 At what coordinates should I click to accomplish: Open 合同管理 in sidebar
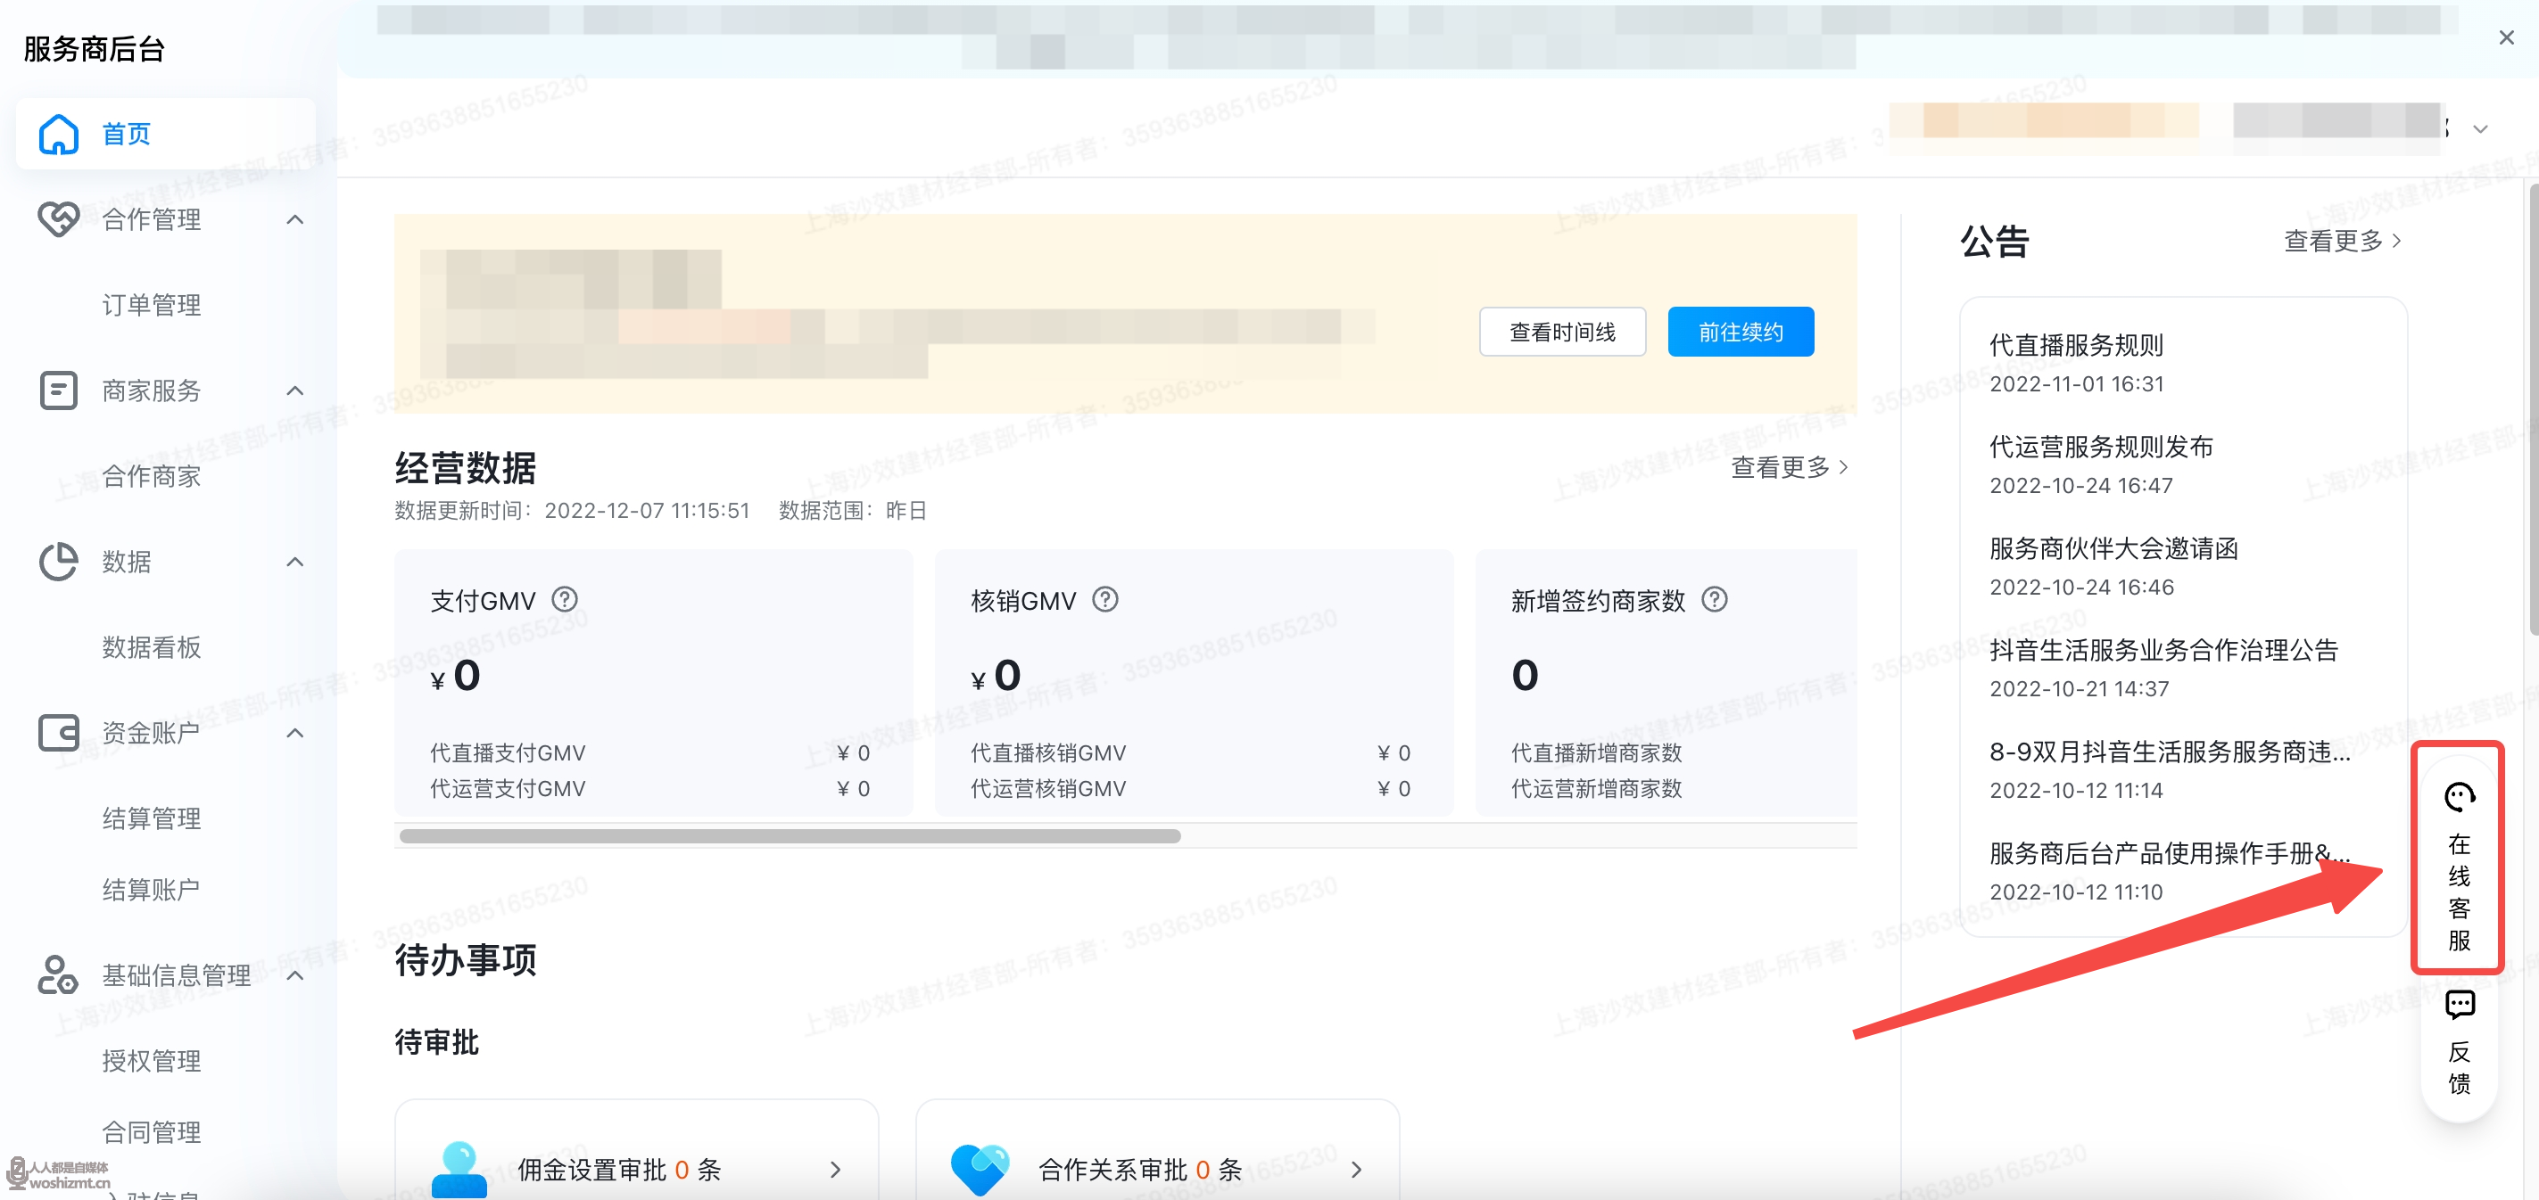pos(151,1132)
